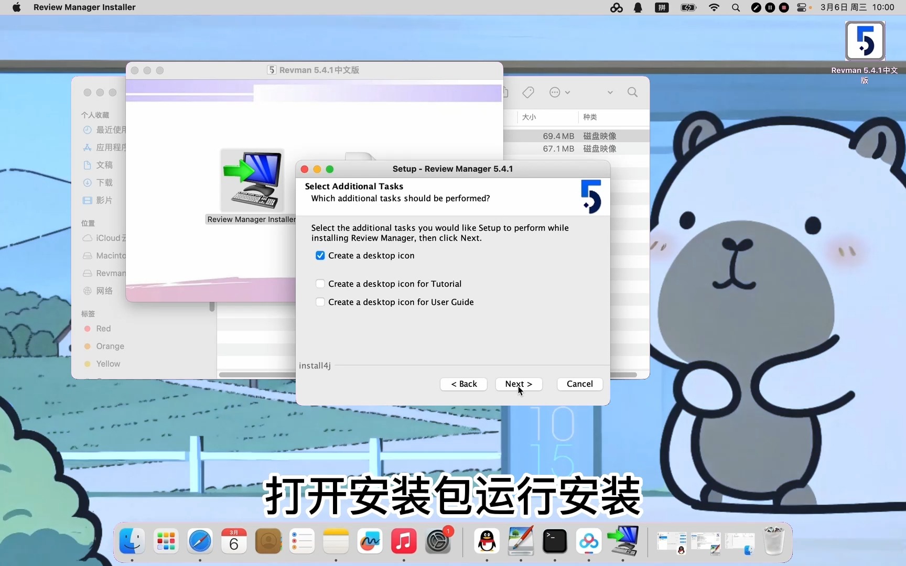The image size is (906, 566).
Task: Open the input method menu icon
Action: point(662,7)
